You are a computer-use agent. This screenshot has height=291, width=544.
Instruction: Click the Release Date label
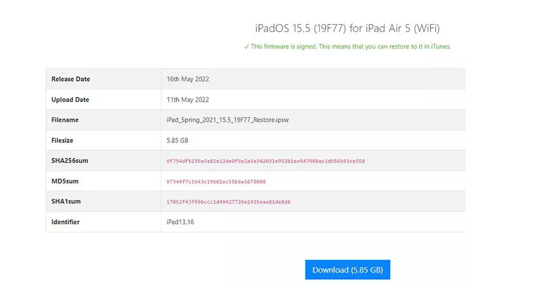point(71,79)
